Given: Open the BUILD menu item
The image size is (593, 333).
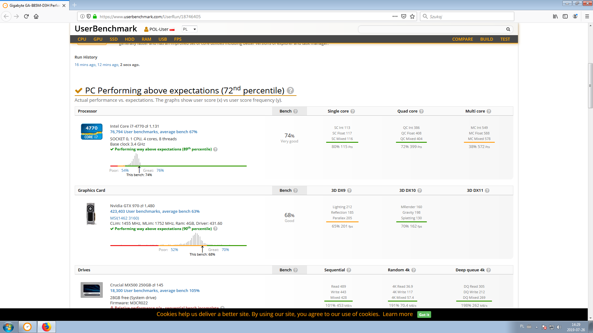Looking at the screenshot, I should tap(487, 39).
